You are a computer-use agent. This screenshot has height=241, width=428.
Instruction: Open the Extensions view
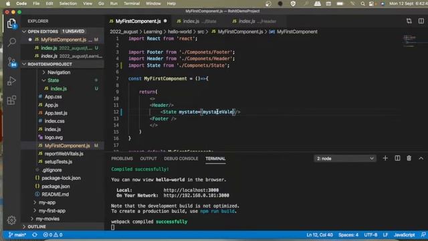coord(11,100)
